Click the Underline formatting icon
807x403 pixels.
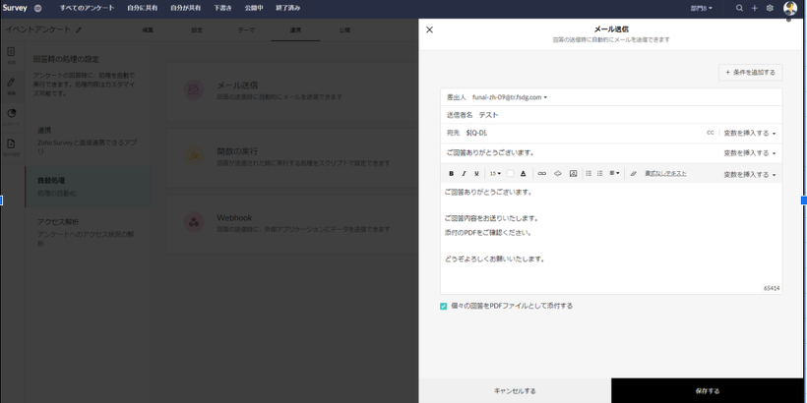click(x=476, y=173)
